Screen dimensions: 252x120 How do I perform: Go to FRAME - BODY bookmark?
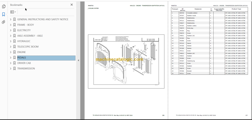pos(26,25)
